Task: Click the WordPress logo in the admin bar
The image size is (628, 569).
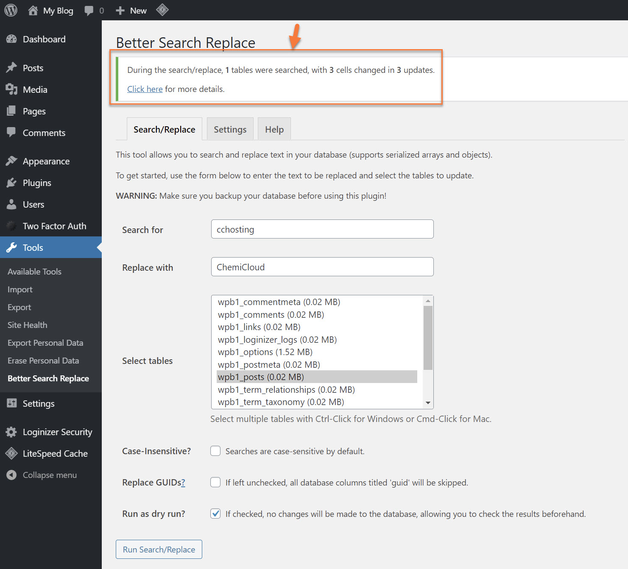Action: [x=10, y=10]
